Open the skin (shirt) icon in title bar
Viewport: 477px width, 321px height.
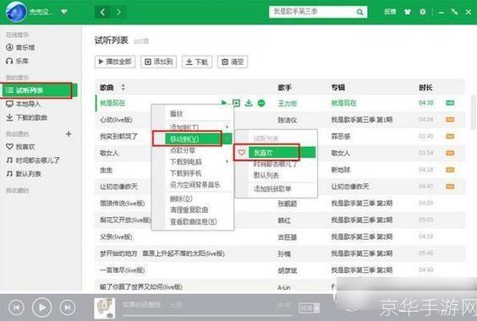click(x=407, y=12)
